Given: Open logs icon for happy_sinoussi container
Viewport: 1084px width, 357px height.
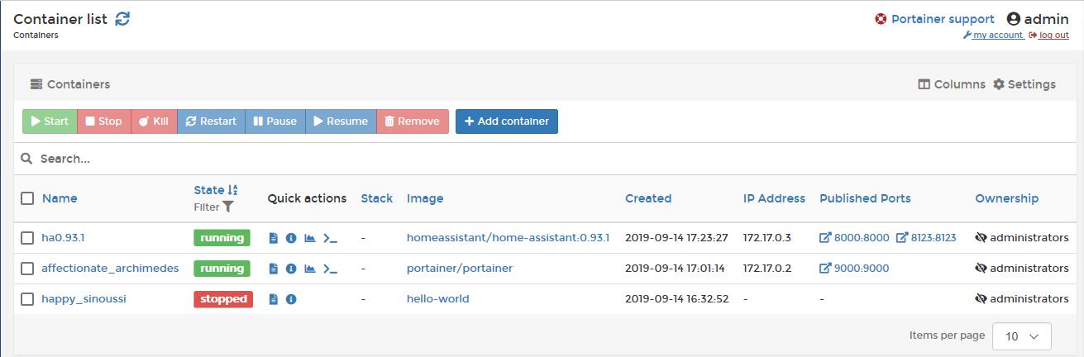Looking at the screenshot, I should click(274, 299).
